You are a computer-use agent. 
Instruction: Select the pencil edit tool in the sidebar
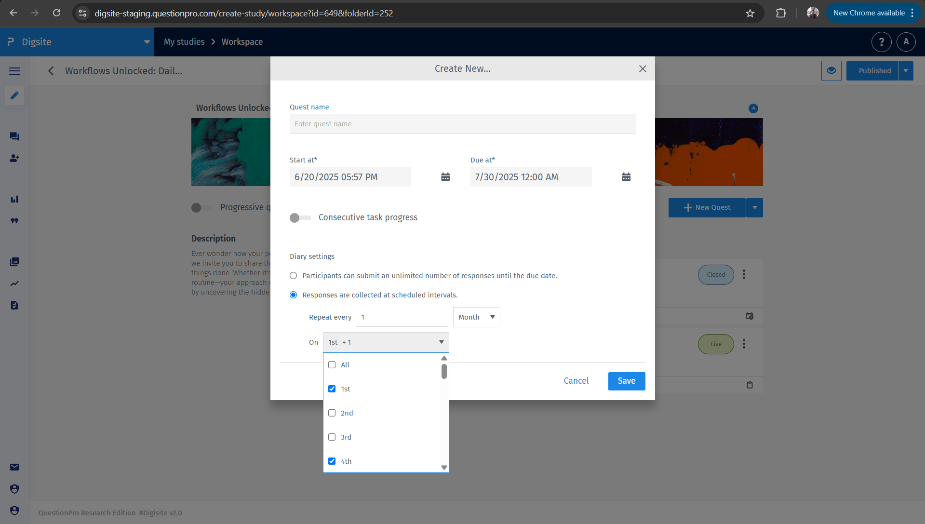pos(14,95)
